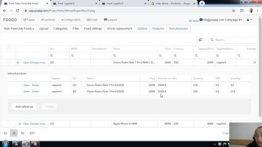
Task: Click the Add reference button
Action: pyautogui.click(x=24, y=107)
